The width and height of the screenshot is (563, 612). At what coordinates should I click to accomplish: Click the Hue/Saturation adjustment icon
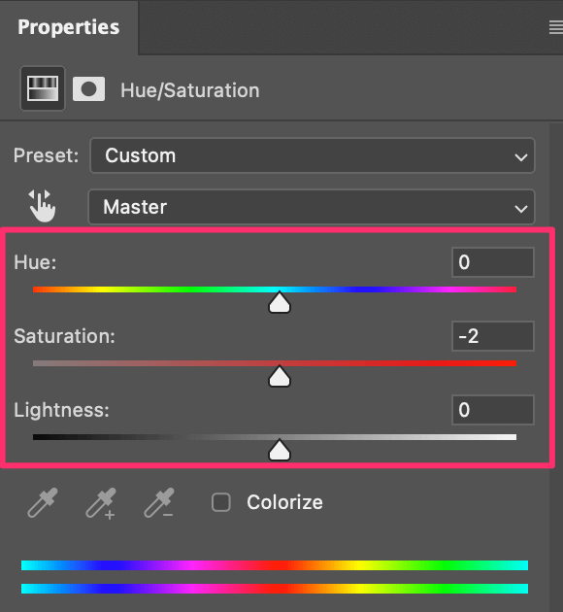coord(43,88)
